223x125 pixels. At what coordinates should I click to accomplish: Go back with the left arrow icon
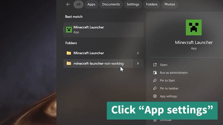point(68,5)
